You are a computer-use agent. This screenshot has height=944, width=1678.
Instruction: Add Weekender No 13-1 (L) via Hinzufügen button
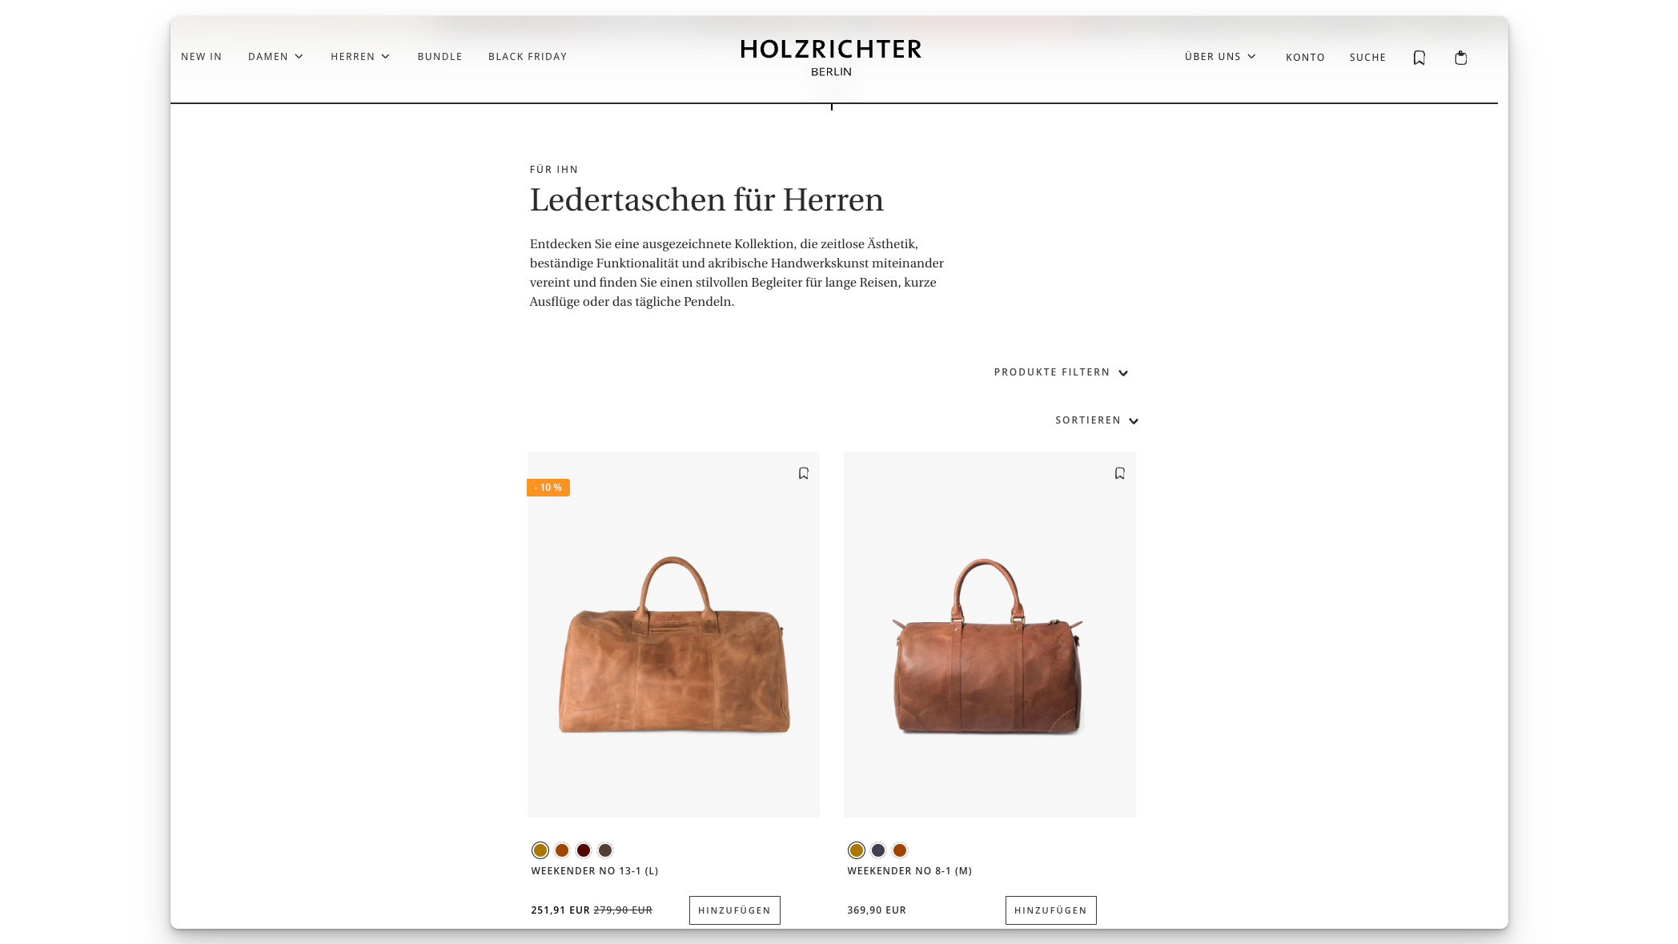734,910
